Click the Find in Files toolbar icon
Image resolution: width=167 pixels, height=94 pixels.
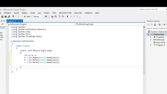(x=46, y=16)
